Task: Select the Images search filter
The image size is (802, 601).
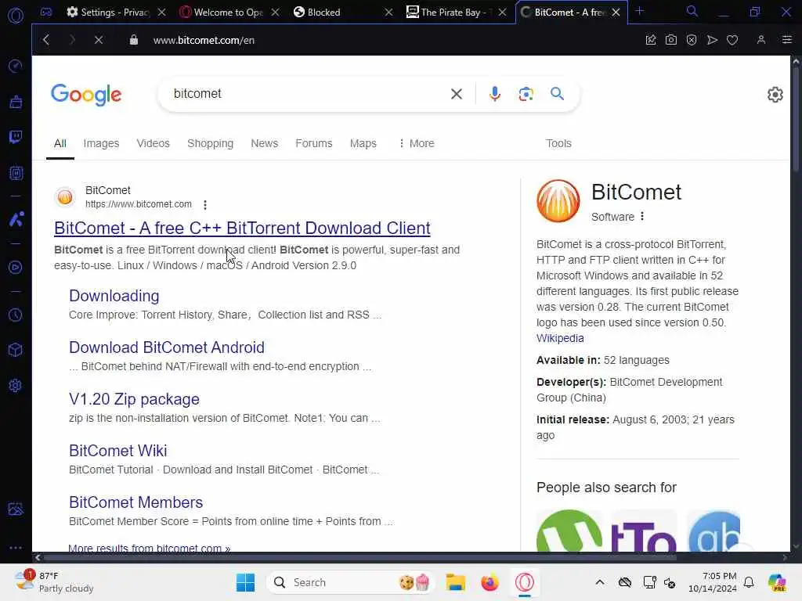Action: pyautogui.click(x=101, y=143)
